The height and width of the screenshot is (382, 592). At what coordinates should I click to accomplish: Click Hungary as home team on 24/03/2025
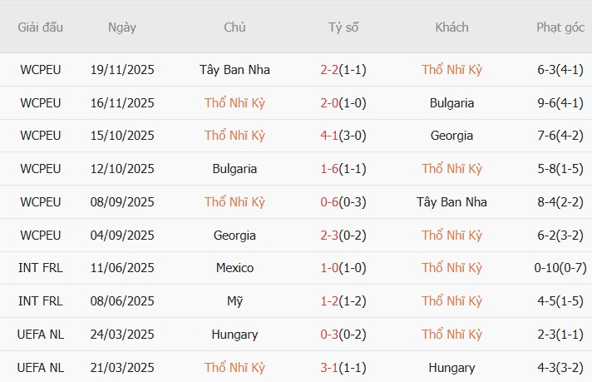(234, 335)
